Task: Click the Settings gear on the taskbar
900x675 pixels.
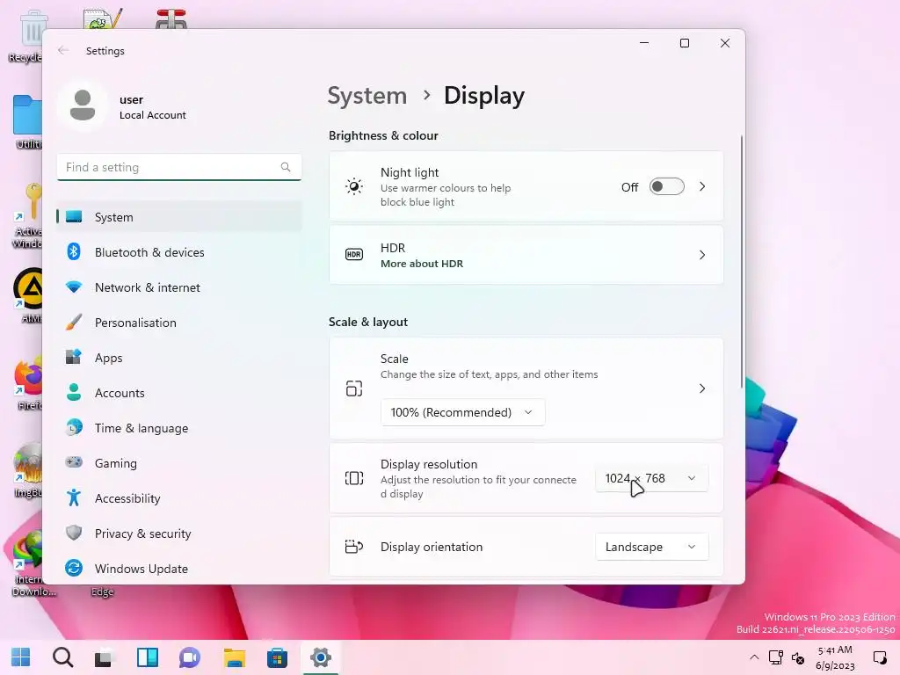Action: [320, 657]
